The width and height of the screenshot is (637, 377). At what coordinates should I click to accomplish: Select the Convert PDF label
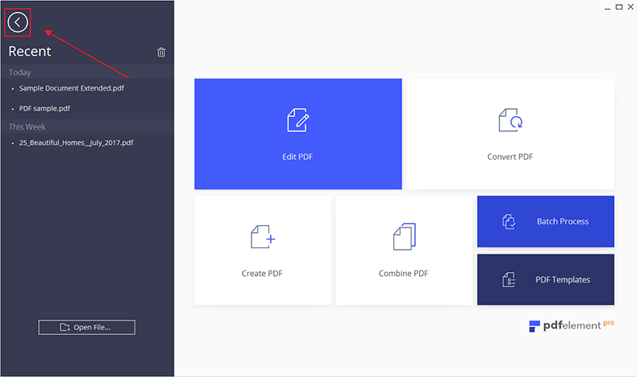click(510, 157)
